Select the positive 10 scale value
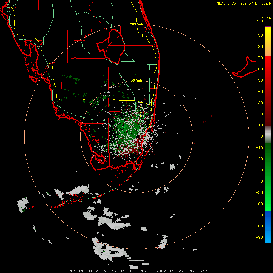273x273 pixels. (261, 125)
